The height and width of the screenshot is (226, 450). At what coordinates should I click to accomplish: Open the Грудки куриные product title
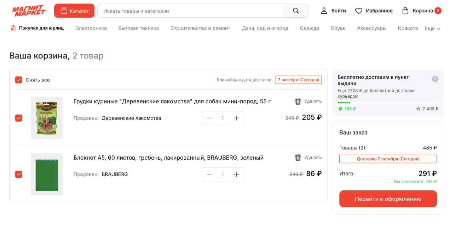tap(172, 102)
